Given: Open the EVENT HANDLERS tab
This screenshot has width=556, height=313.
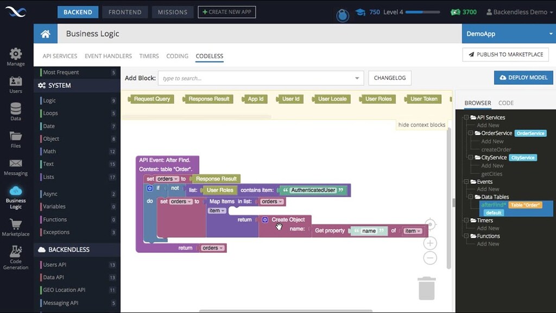Looking at the screenshot, I should (108, 56).
